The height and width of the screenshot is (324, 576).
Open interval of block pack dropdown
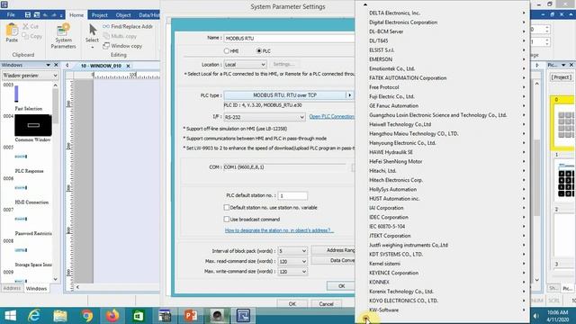[292, 251]
